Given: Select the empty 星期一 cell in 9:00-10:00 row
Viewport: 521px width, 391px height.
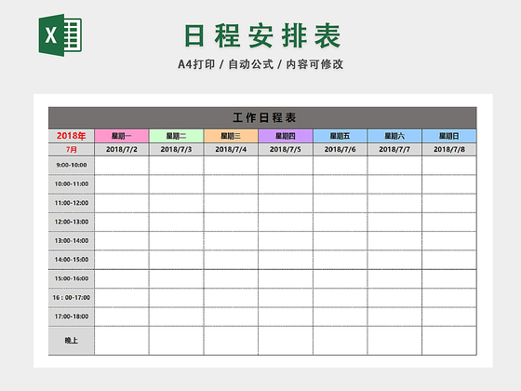Looking at the screenshot, I should pos(122,166).
